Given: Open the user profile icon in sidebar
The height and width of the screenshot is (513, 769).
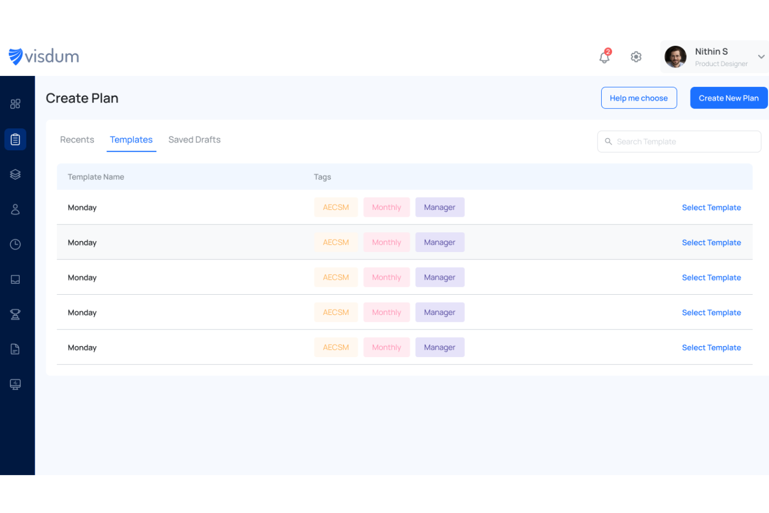Looking at the screenshot, I should pyautogui.click(x=15, y=209).
